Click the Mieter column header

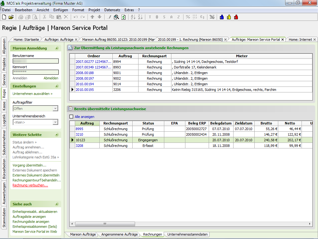[x=242, y=56]
